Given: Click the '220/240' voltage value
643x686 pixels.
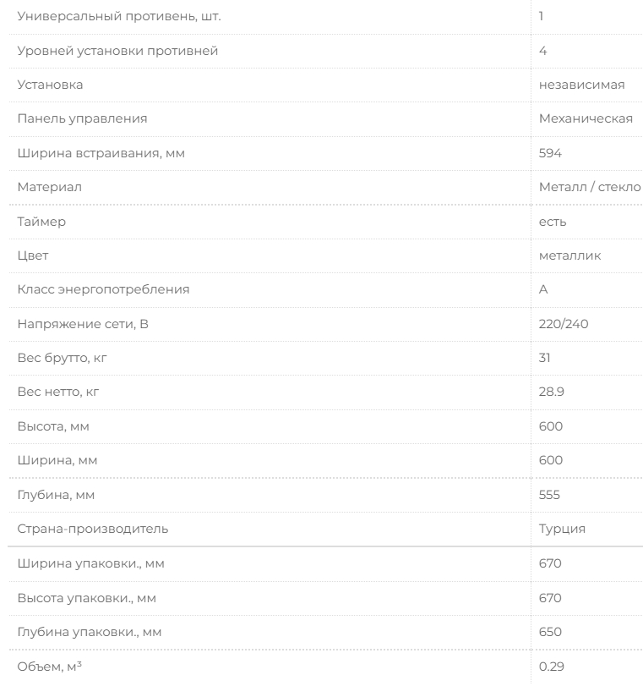Looking at the screenshot, I should pyautogui.click(x=561, y=324).
